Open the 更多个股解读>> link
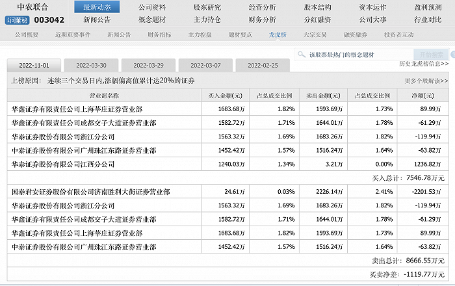455x286 pixels. [x=426, y=81]
